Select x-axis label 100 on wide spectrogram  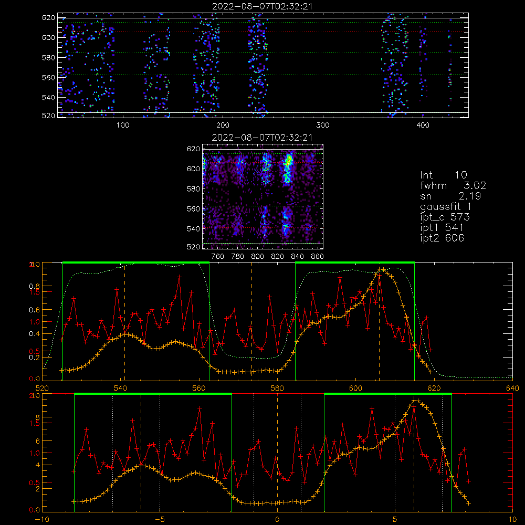click(x=123, y=125)
